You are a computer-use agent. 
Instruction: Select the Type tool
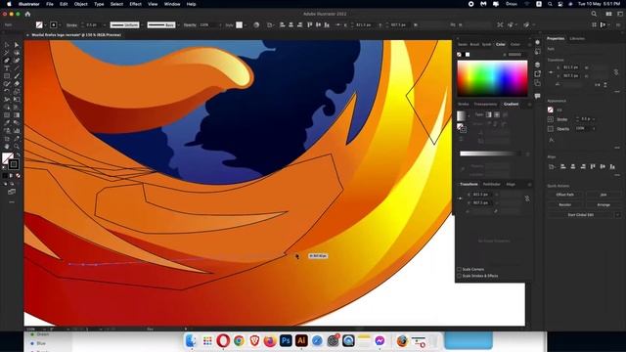click(x=7, y=68)
